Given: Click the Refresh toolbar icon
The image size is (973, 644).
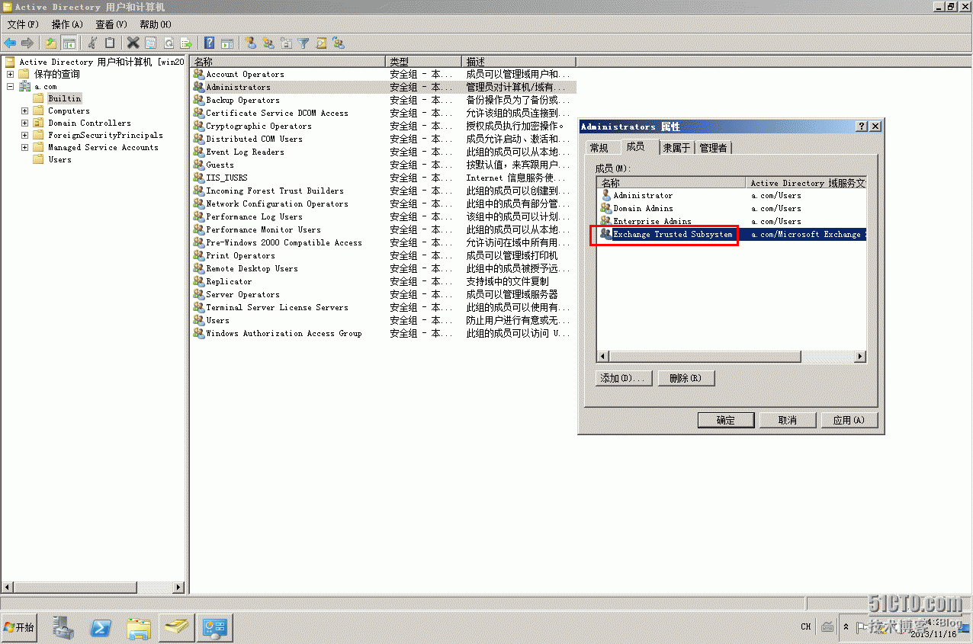Looking at the screenshot, I should 168,43.
